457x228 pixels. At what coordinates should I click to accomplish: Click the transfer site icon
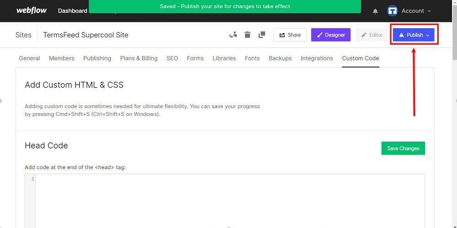tap(233, 35)
